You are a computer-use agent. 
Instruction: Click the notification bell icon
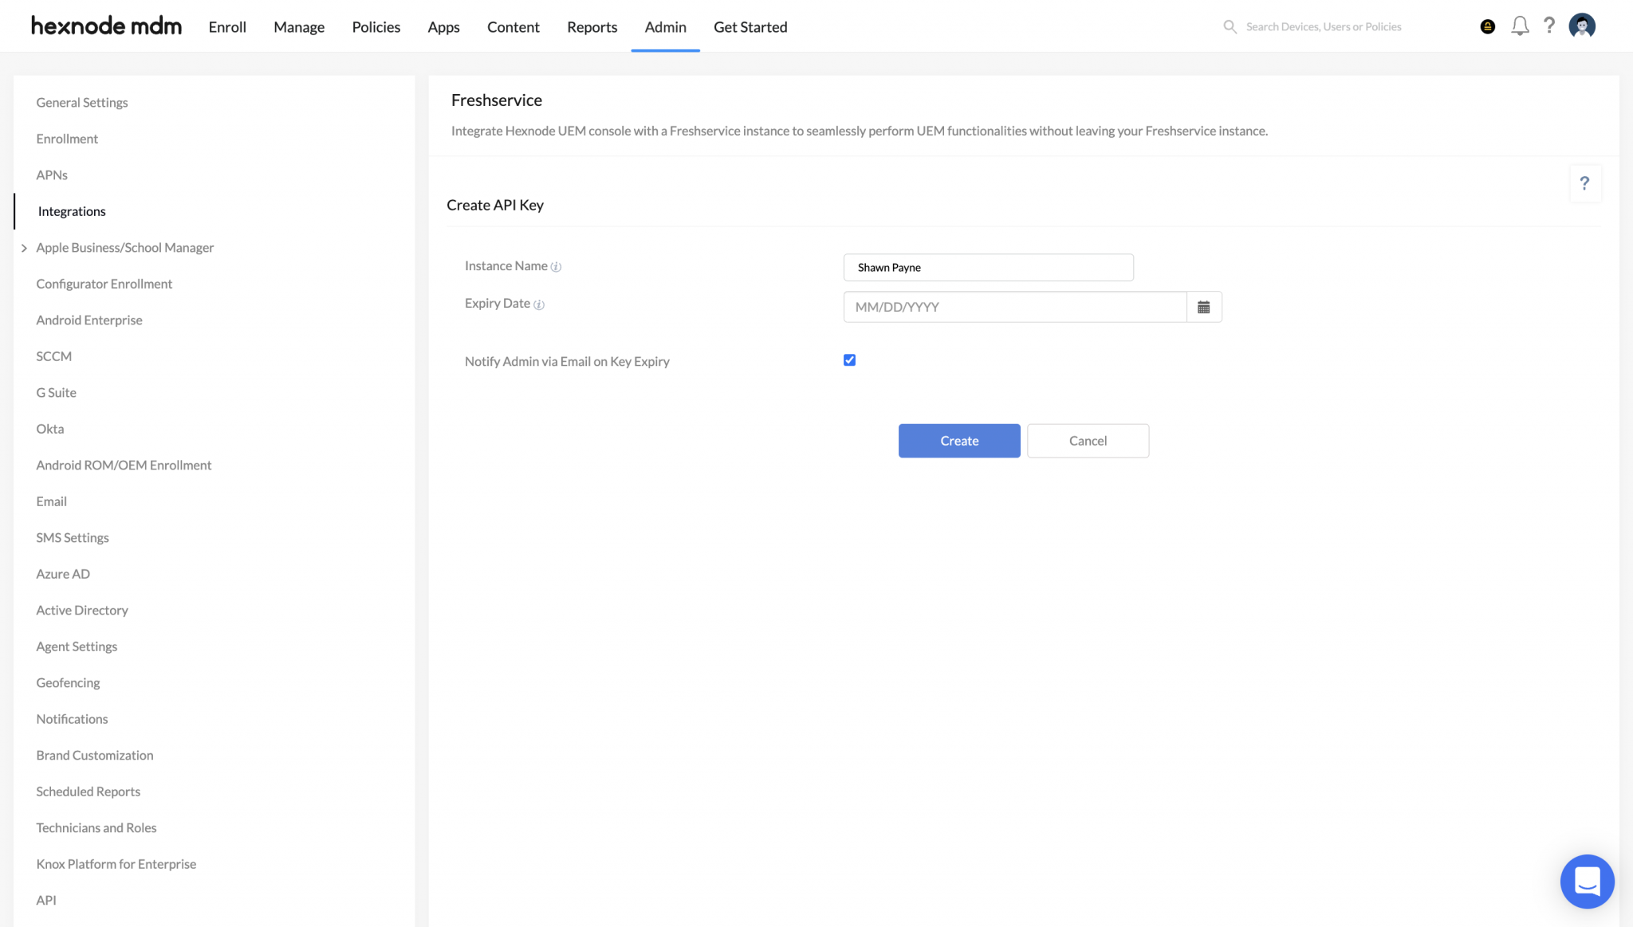tap(1519, 26)
